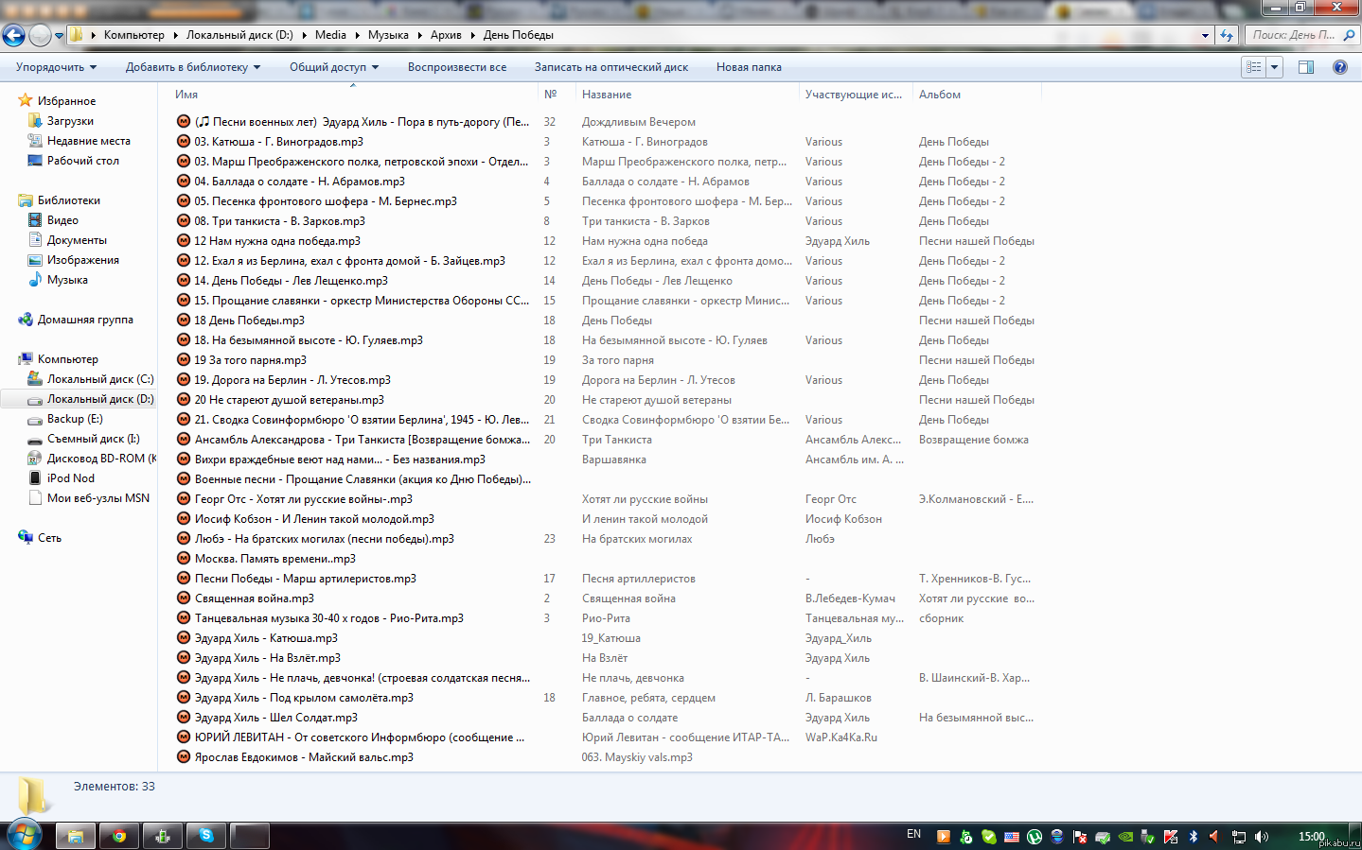Open the 'Добавить в библиотеку' menu
The height and width of the screenshot is (850, 1362).
click(x=193, y=67)
